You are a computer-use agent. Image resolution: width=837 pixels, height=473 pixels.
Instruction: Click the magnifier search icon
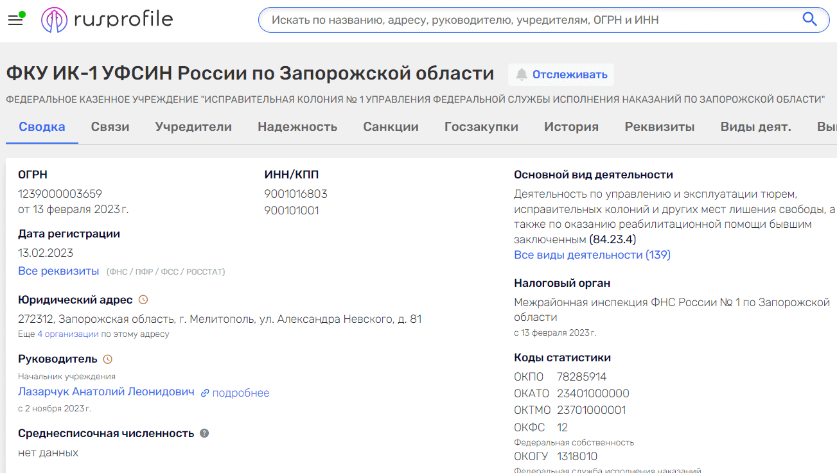tap(809, 19)
